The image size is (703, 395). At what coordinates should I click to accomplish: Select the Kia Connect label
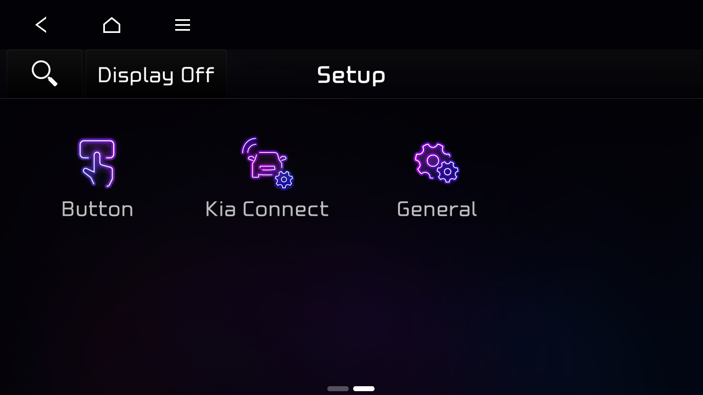[267, 208]
